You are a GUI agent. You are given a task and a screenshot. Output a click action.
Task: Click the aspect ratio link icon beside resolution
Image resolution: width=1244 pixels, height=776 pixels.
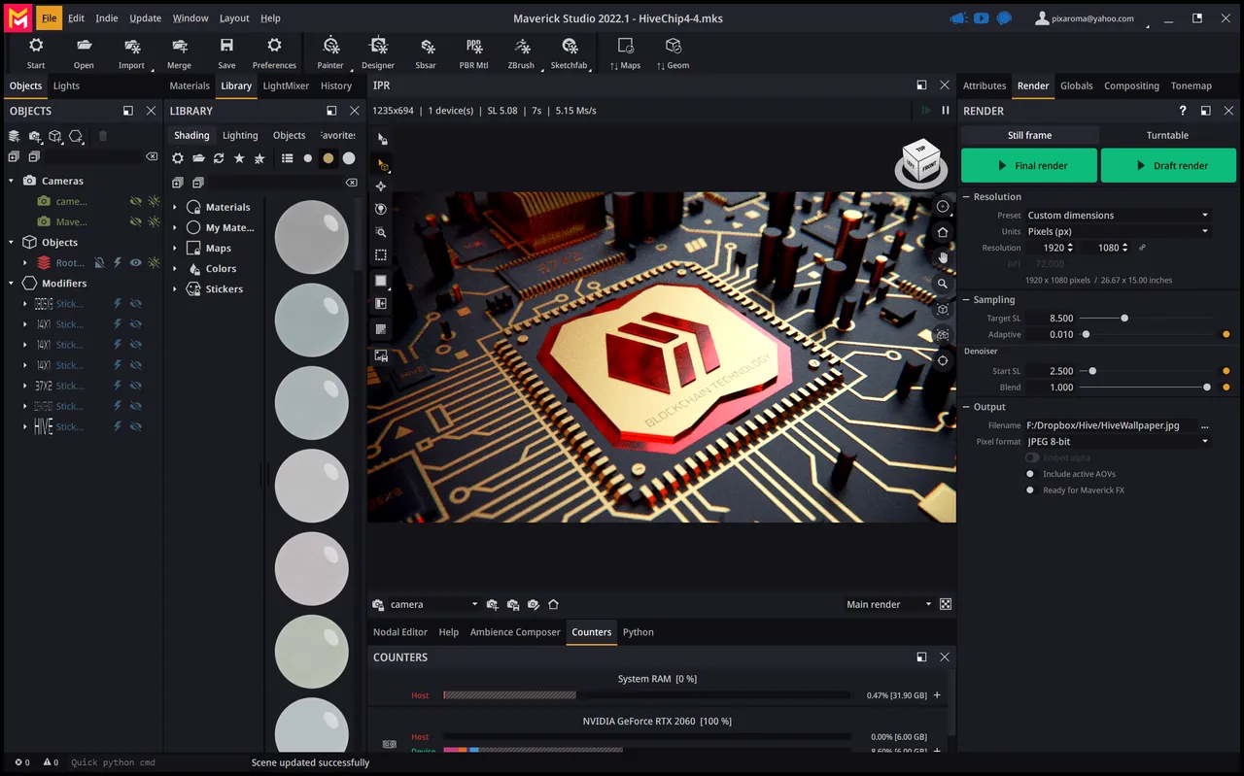coord(1142,248)
